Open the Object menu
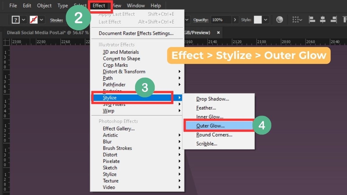The height and width of the screenshot is (195, 347). (44, 5)
